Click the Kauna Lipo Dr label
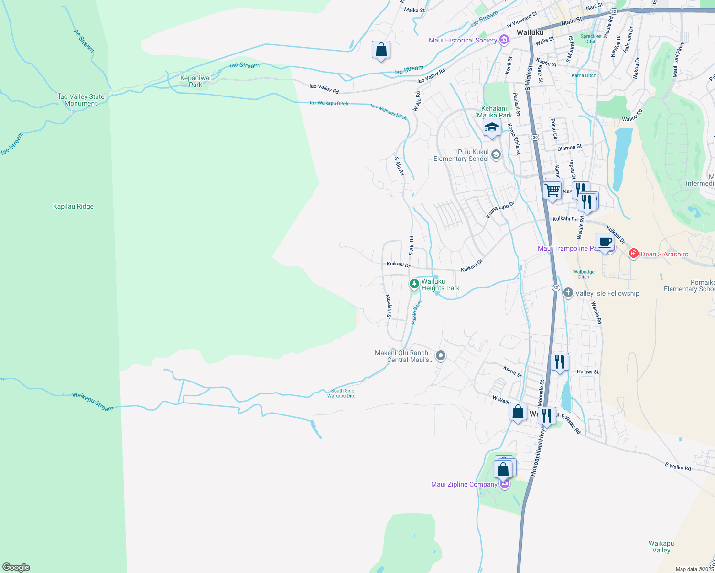The width and height of the screenshot is (715, 573). click(500, 210)
